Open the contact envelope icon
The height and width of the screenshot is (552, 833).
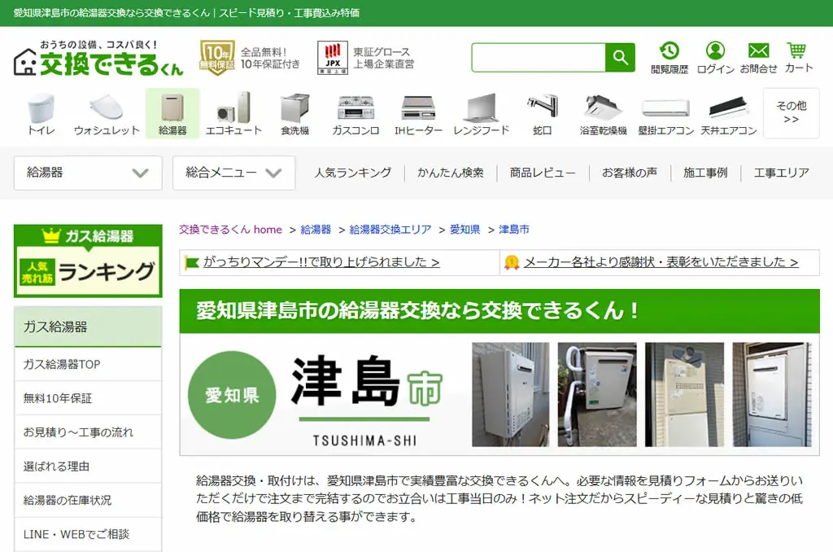pyautogui.click(x=758, y=51)
